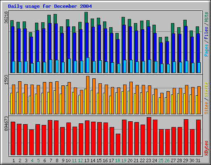Select the red KBytes bar for day 31

click(198, 137)
